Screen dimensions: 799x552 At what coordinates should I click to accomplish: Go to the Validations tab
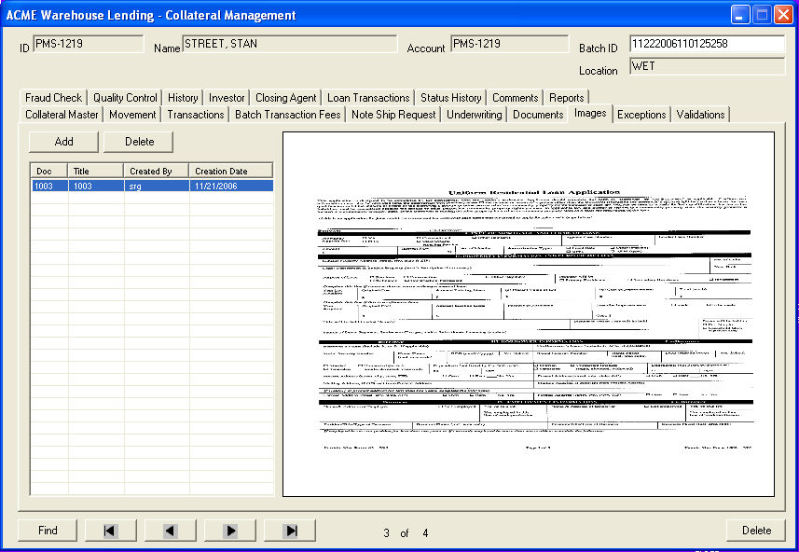point(700,115)
